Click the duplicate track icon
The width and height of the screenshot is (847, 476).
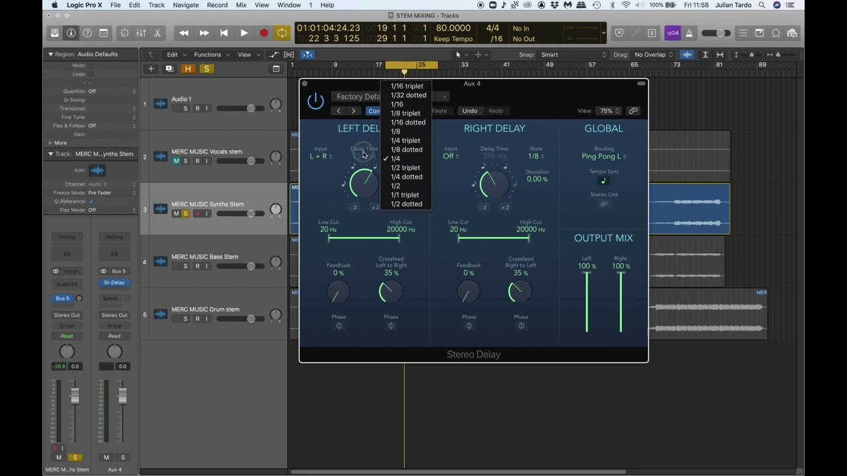click(x=169, y=69)
